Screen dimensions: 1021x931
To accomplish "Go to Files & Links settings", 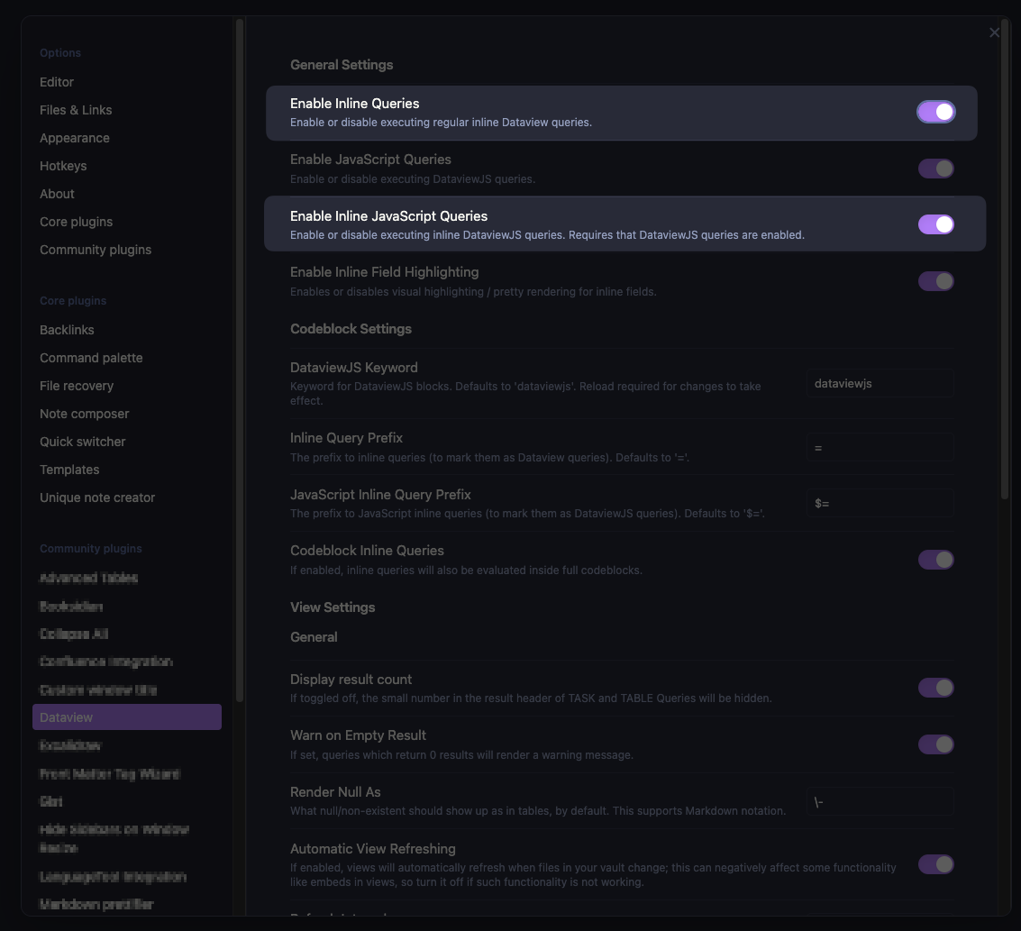I will [x=76, y=110].
